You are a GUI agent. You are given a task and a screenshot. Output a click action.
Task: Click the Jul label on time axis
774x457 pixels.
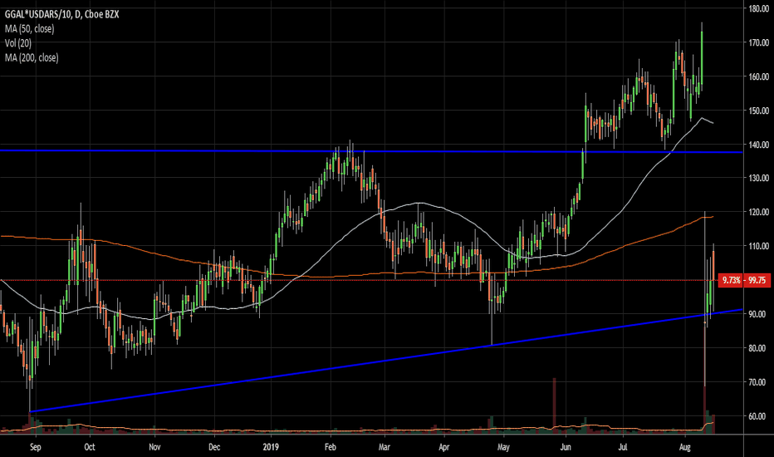coord(624,447)
